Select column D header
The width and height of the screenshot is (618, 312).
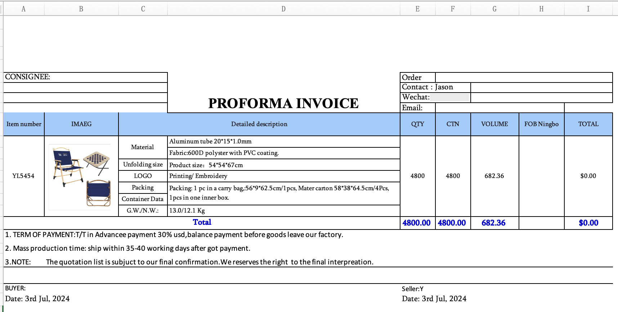[283, 9]
